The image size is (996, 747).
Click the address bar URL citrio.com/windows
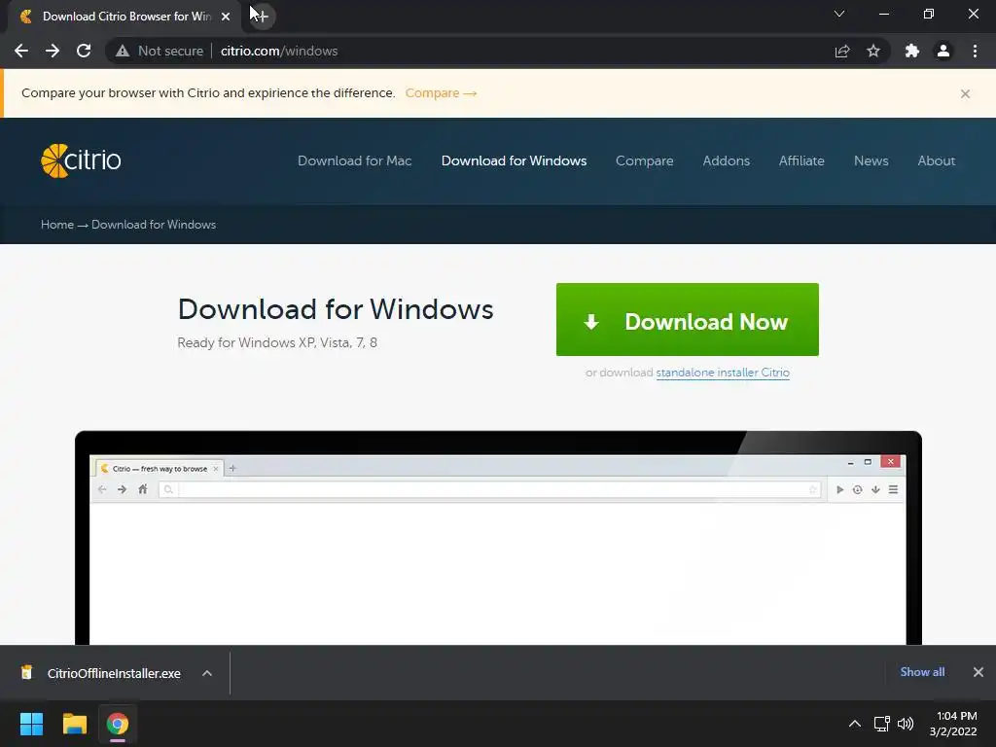[x=279, y=51]
